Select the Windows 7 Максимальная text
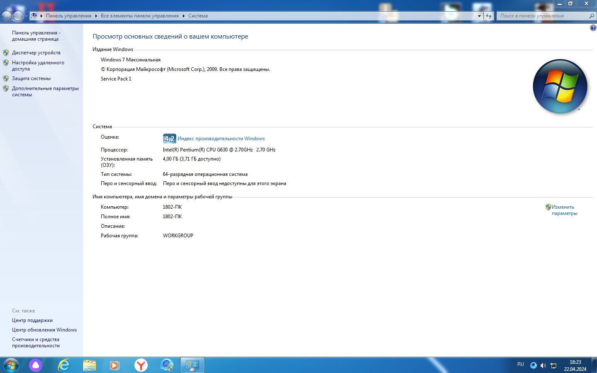597x373 pixels. tap(131, 60)
